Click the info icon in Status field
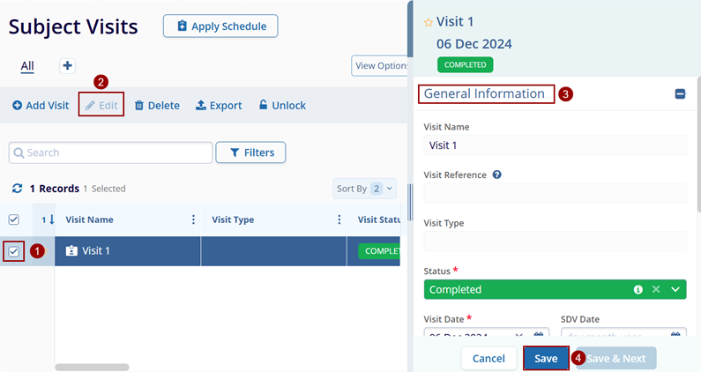 [638, 289]
